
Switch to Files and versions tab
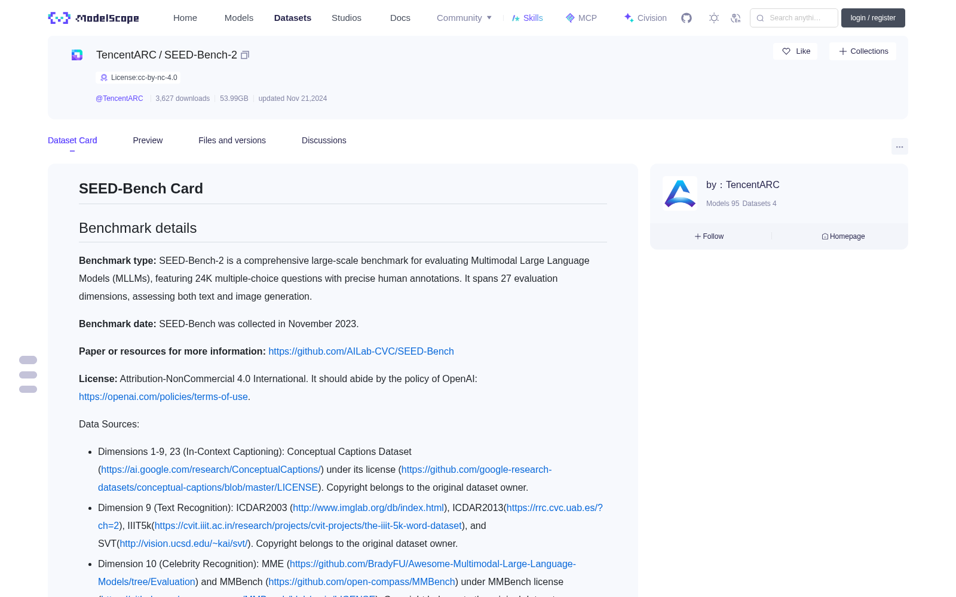click(x=232, y=140)
